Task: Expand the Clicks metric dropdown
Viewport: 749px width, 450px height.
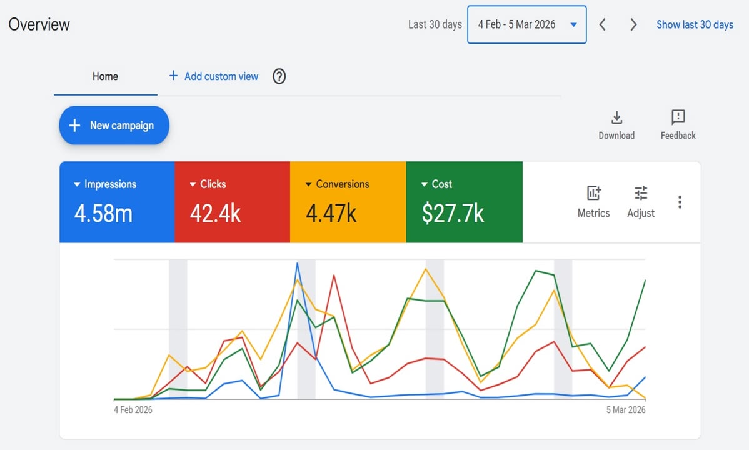Action: (x=193, y=184)
